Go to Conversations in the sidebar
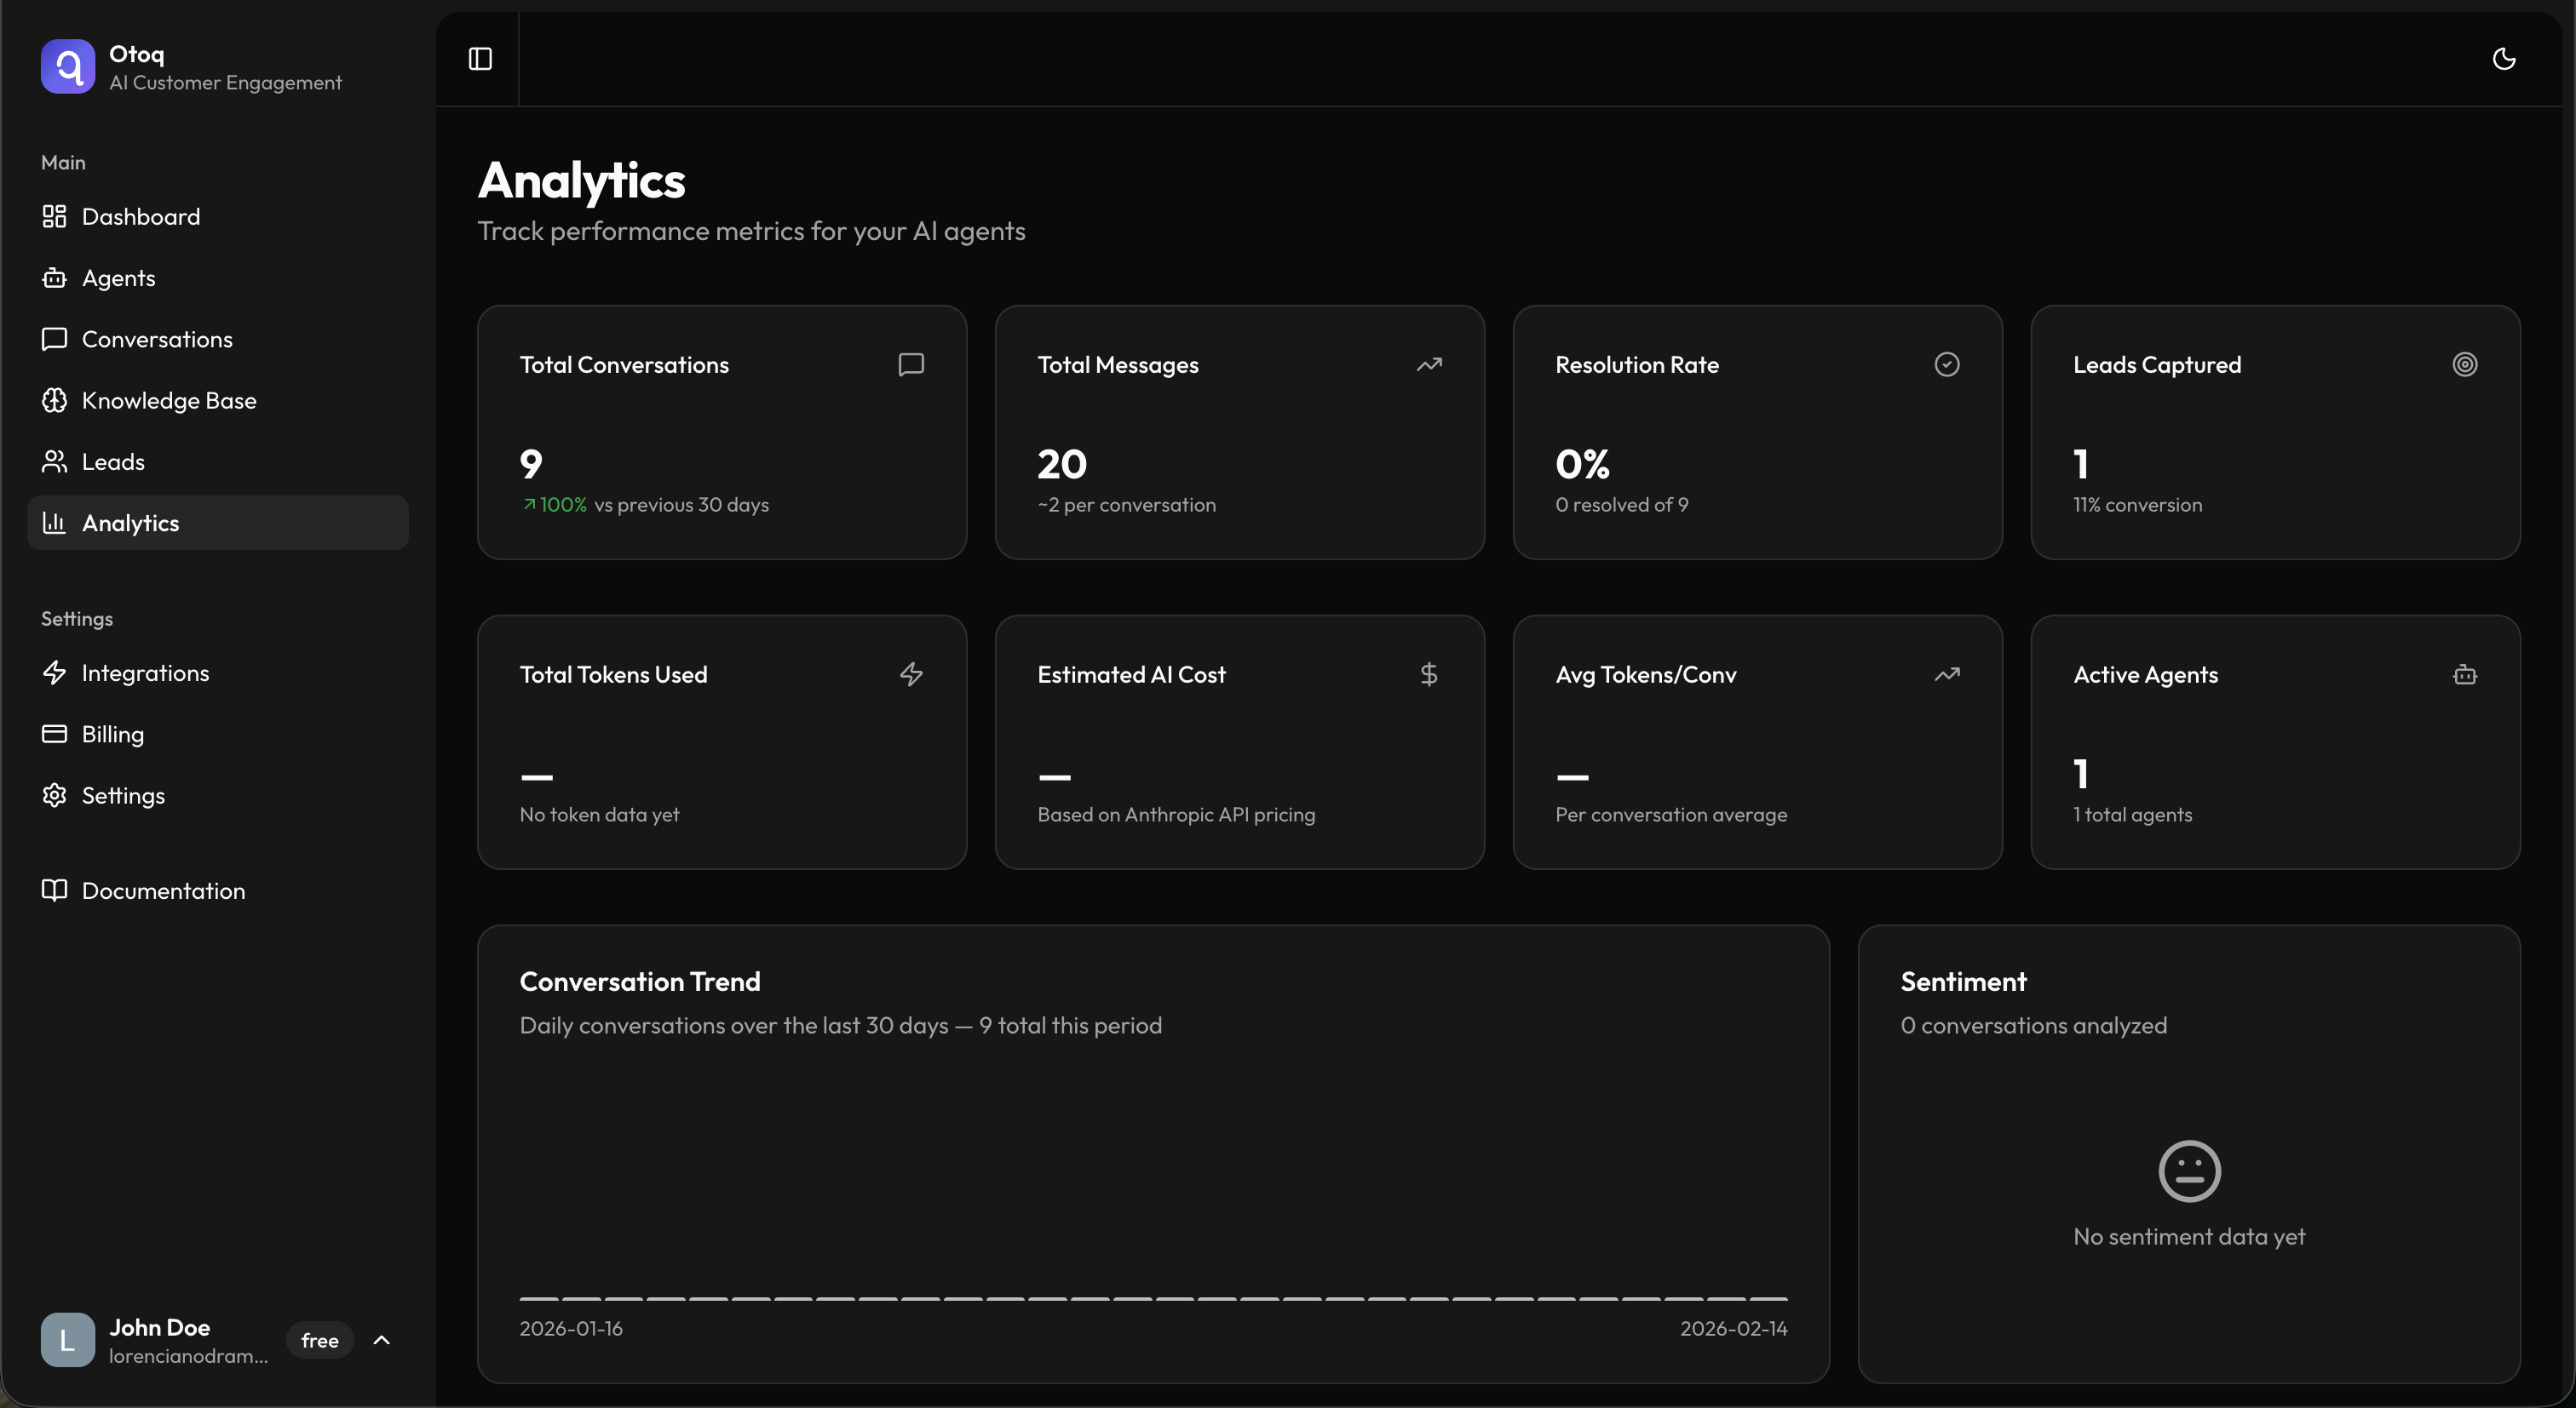 [156, 340]
